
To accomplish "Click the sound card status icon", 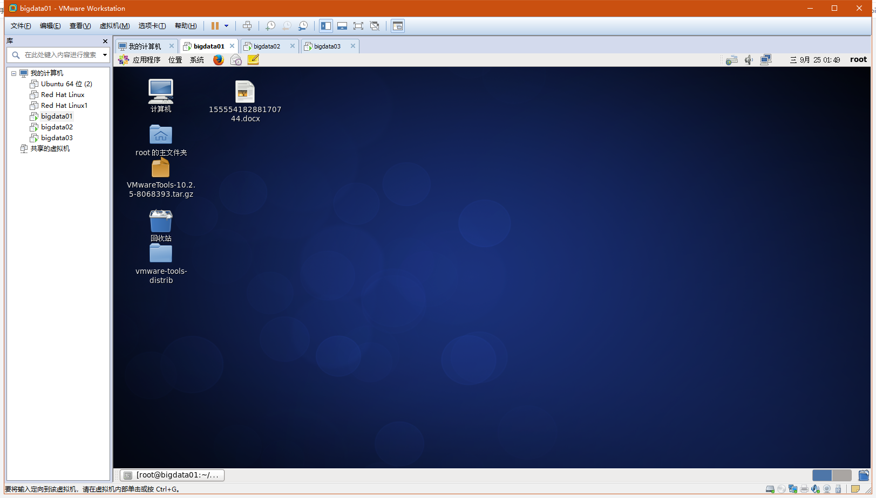I will [x=816, y=489].
